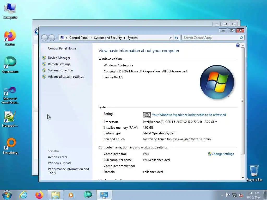267x200 pixels.
Task: Open Computer desktop icon
Action: click(x=10, y=11)
